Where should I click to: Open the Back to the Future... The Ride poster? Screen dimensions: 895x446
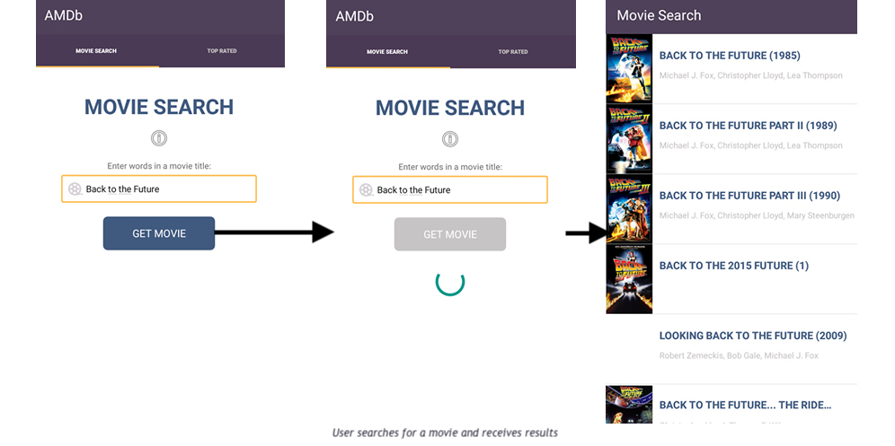click(x=629, y=405)
